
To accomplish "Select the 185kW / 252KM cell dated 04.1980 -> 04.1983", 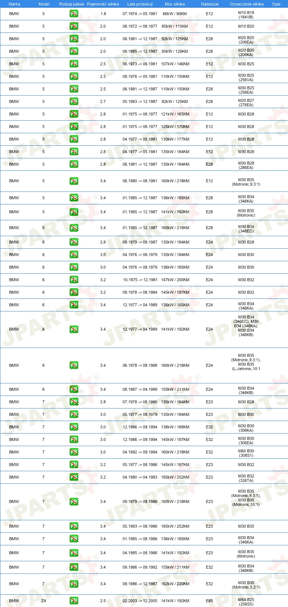I will coord(175,477).
